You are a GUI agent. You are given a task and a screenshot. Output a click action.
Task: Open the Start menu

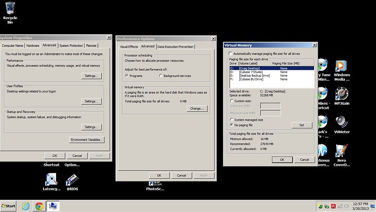[8, 206]
